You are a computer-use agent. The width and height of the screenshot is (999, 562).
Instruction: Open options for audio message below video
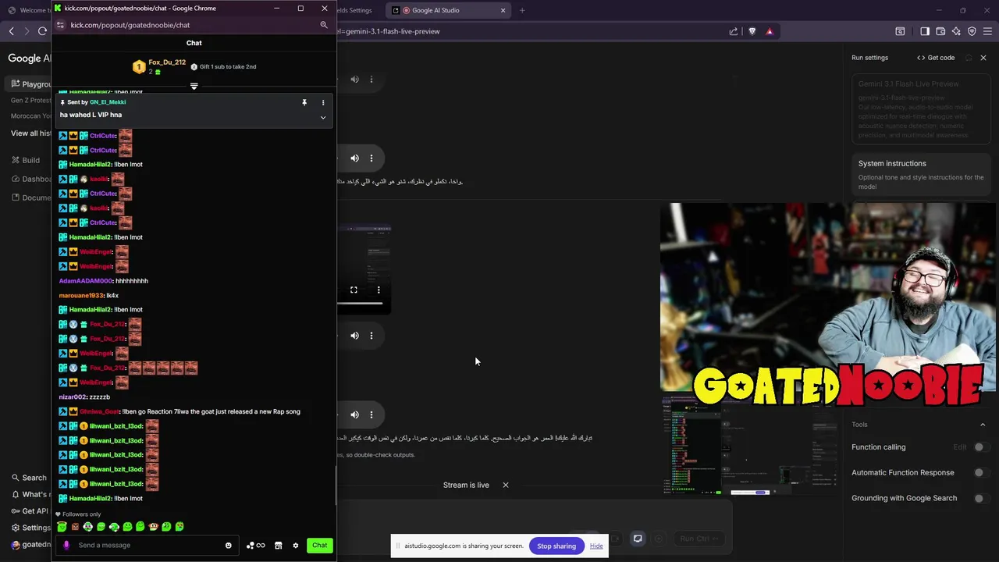click(x=372, y=336)
